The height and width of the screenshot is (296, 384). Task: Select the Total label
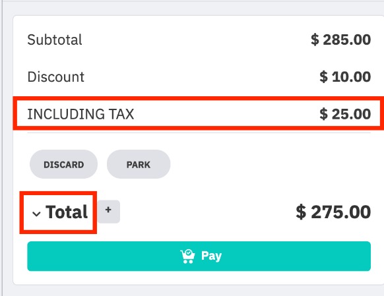(67, 212)
